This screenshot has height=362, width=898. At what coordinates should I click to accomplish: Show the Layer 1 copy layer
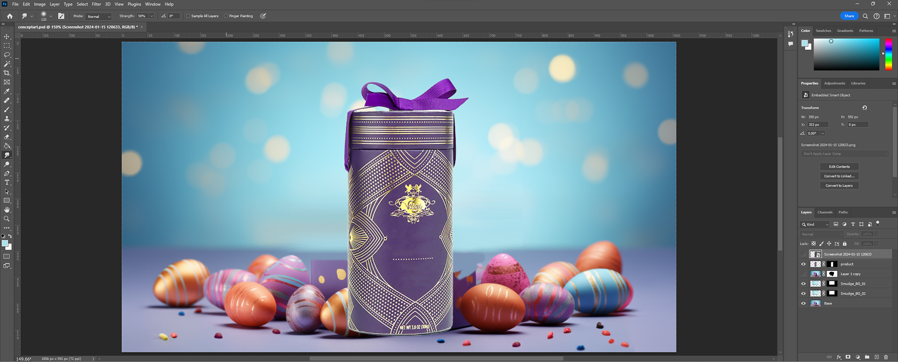coord(804,274)
